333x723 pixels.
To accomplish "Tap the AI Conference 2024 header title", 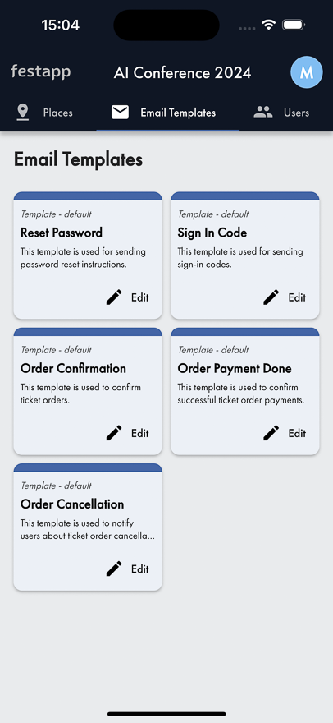I will pyautogui.click(x=182, y=73).
